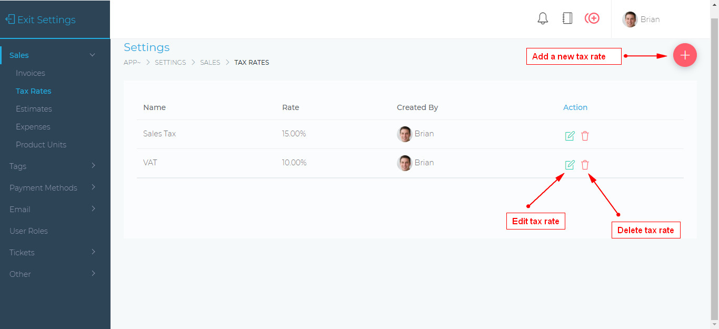Open Brian's profile avatar in the header
Image resolution: width=719 pixels, height=329 pixels.
630,19
